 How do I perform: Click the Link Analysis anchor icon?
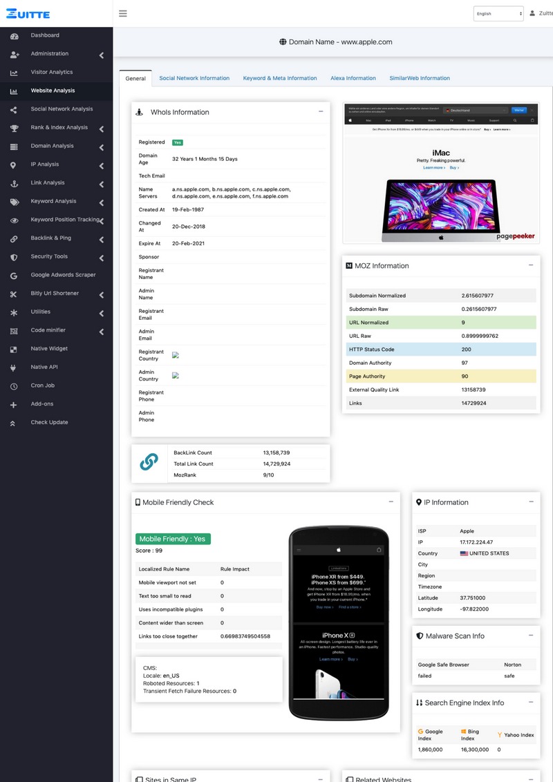(x=14, y=184)
